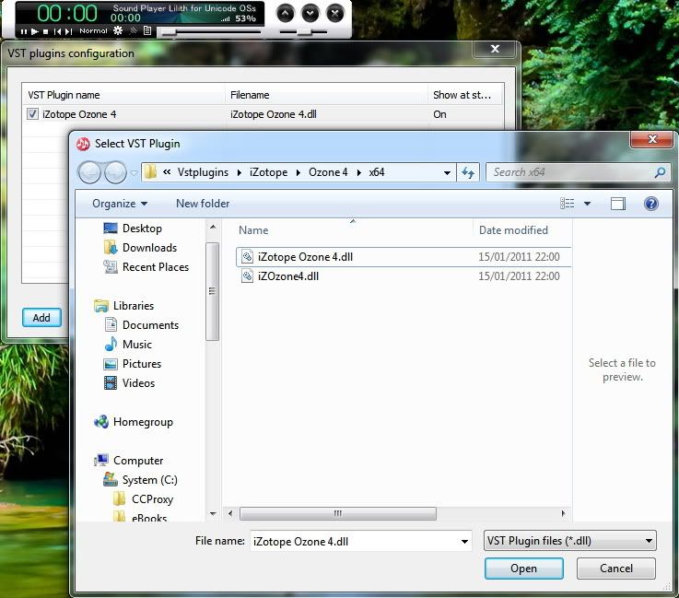Click the seek slider in the player
This screenshot has width=679, height=598.
coord(210,32)
